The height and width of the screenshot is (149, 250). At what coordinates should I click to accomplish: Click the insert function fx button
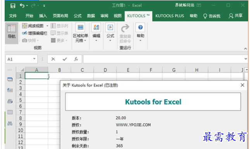(x=76, y=59)
